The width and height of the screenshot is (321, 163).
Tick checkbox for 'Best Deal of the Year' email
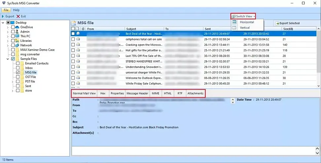click(x=73, y=34)
